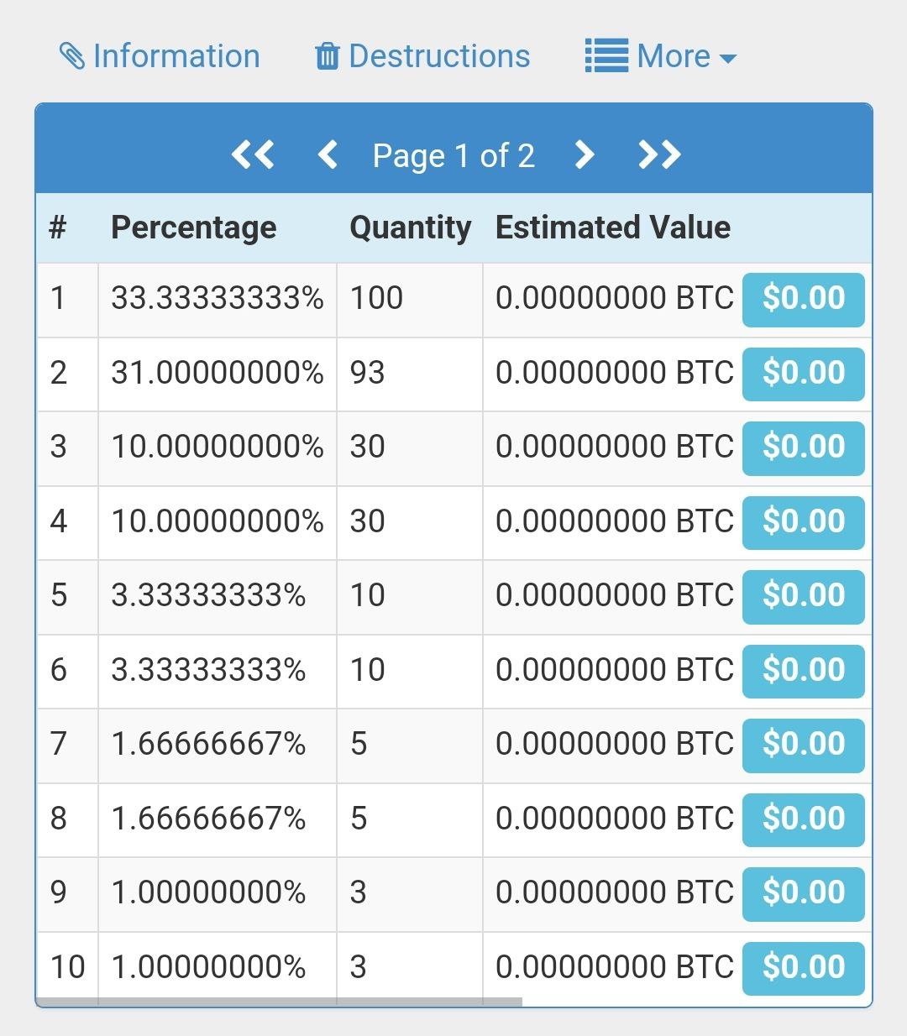Image resolution: width=907 pixels, height=1036 pixels.
Task: Jump to last page using double-right arrows
Action: click(659, 155)
